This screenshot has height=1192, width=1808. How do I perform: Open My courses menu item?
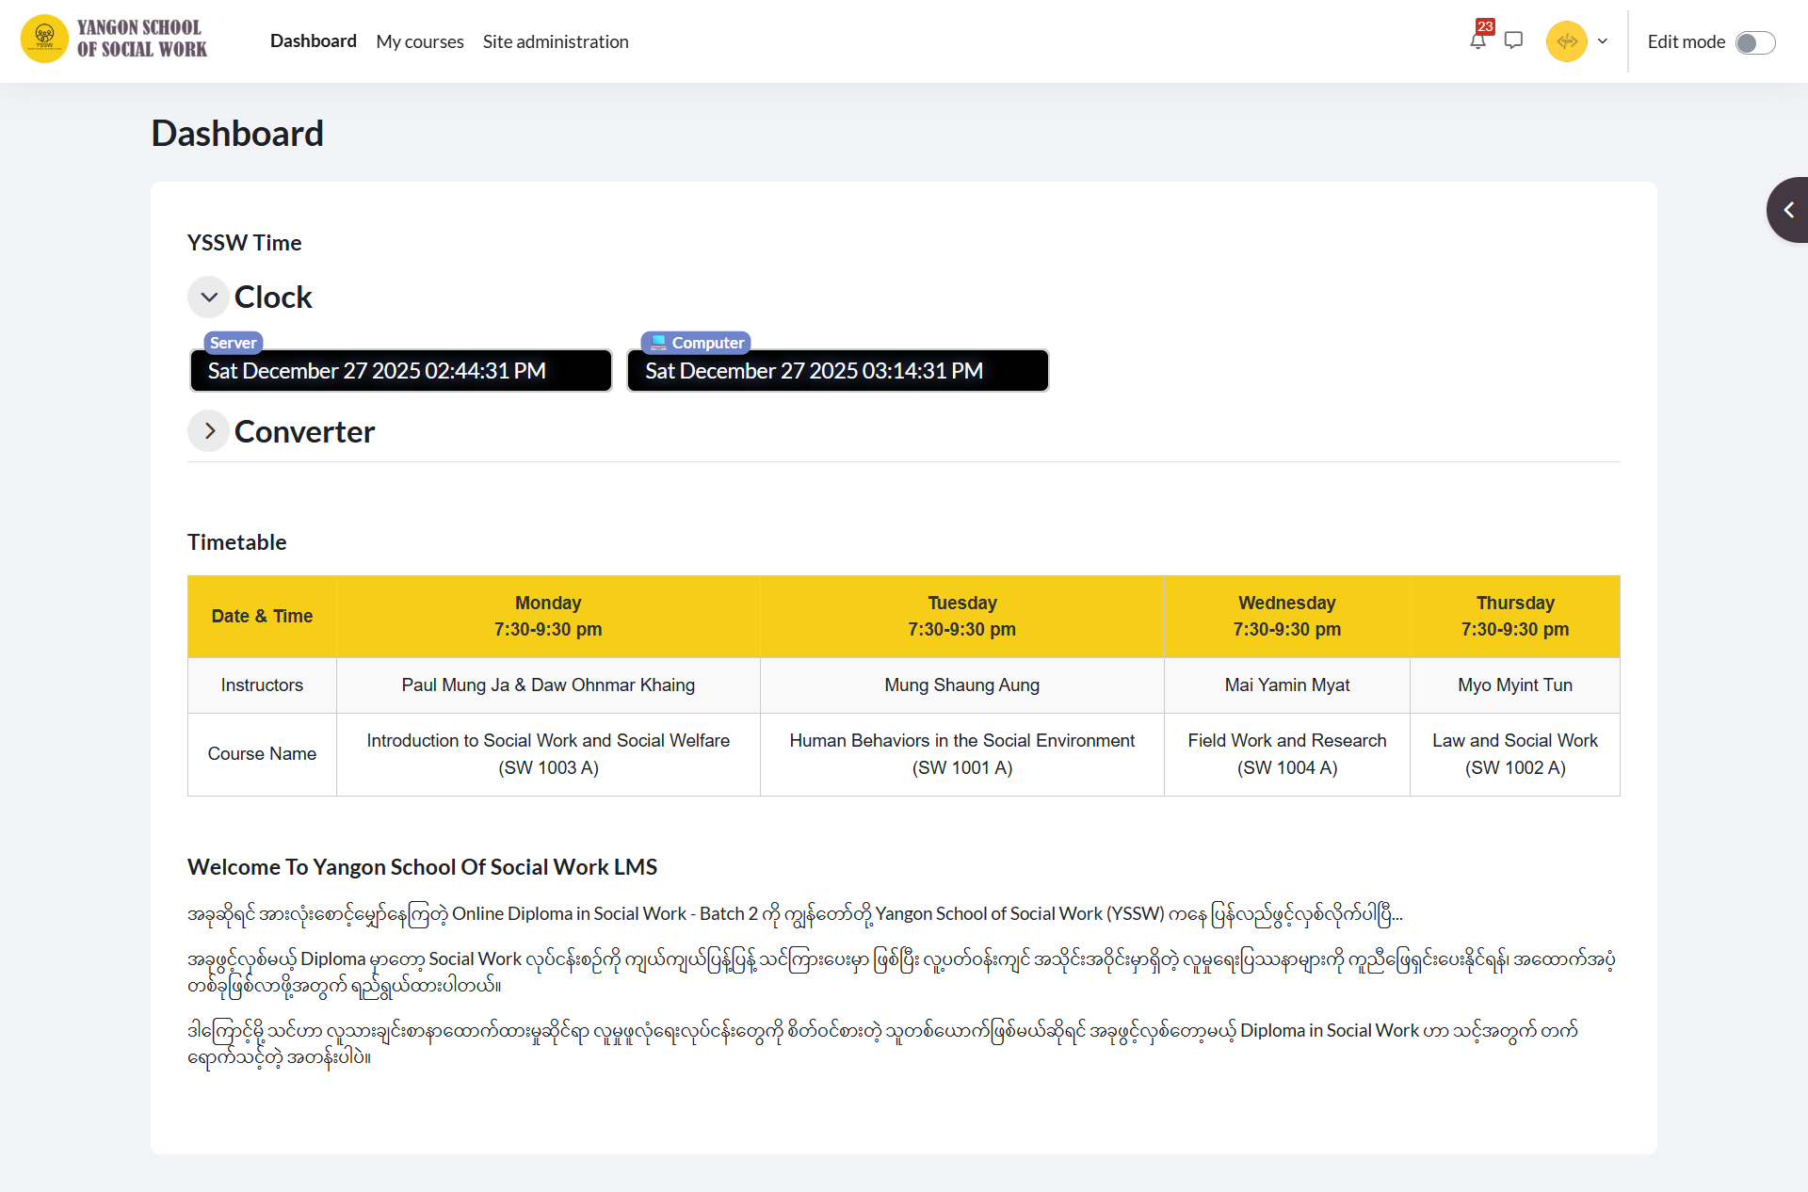point(419,41)
